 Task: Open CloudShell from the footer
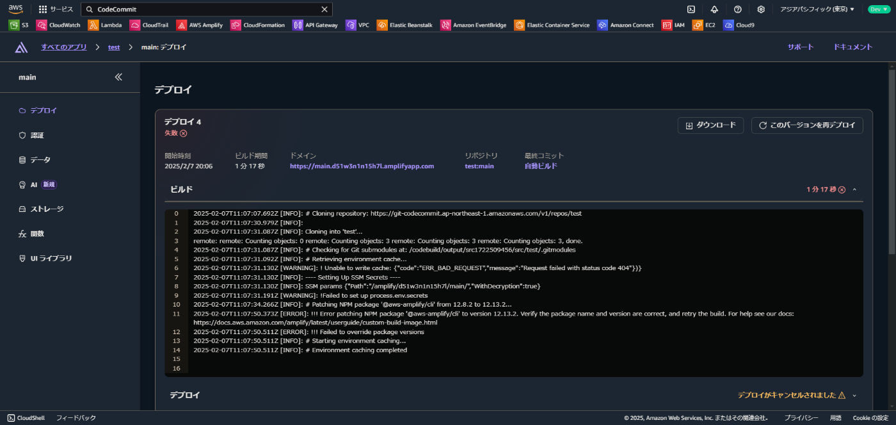[26, 418]
